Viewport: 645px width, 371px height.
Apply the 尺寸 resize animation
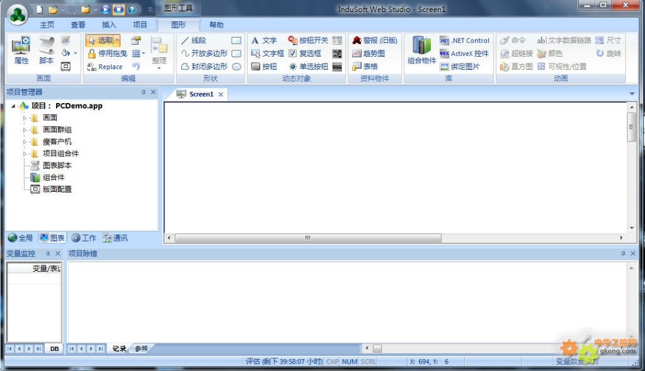point(608,40)
